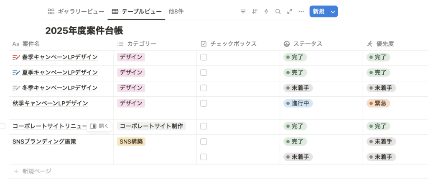The image size is (428, 180).
Task: Click the 開く button on コーポレートサイト row
Action: pyautogui.click(x=99, y=126)
